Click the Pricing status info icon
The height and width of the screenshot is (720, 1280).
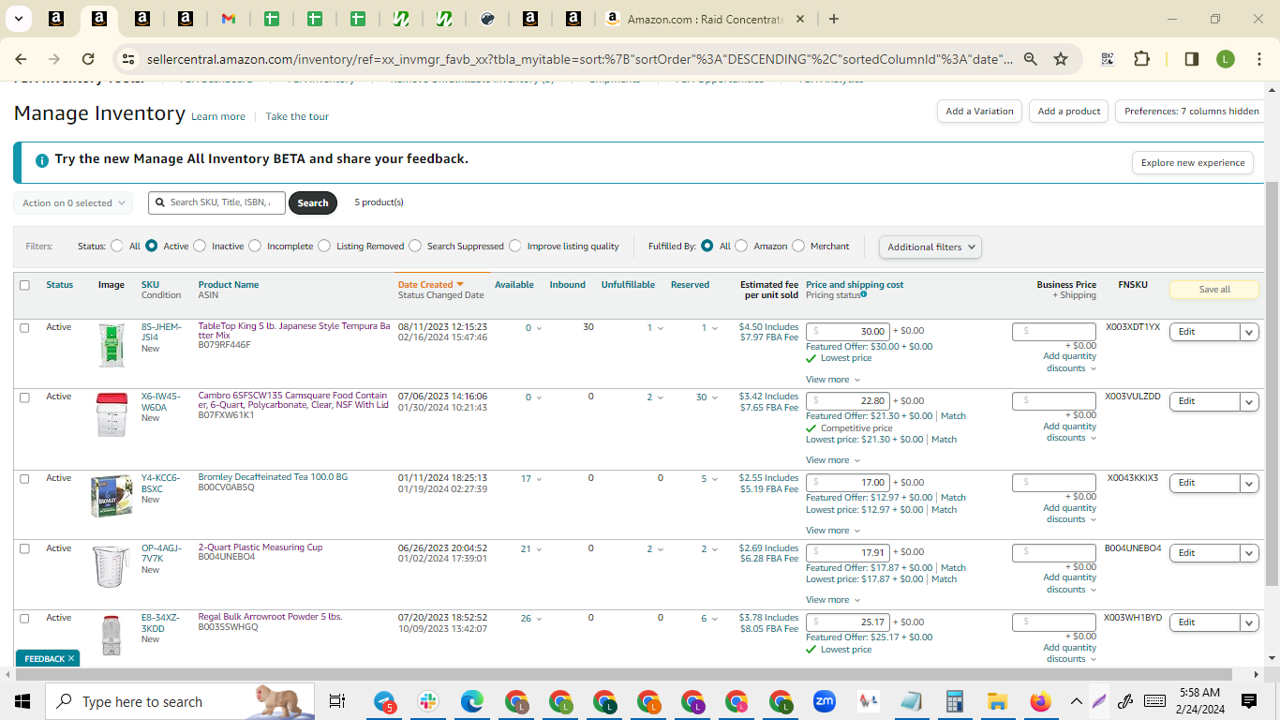coord(863,294)
